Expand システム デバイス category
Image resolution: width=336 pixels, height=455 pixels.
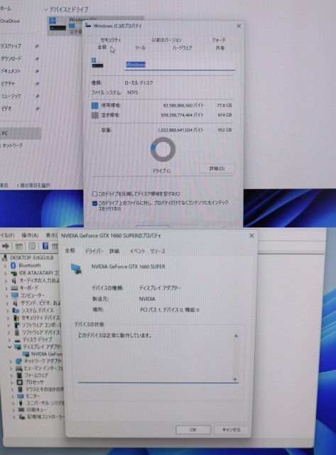point(8,311)
